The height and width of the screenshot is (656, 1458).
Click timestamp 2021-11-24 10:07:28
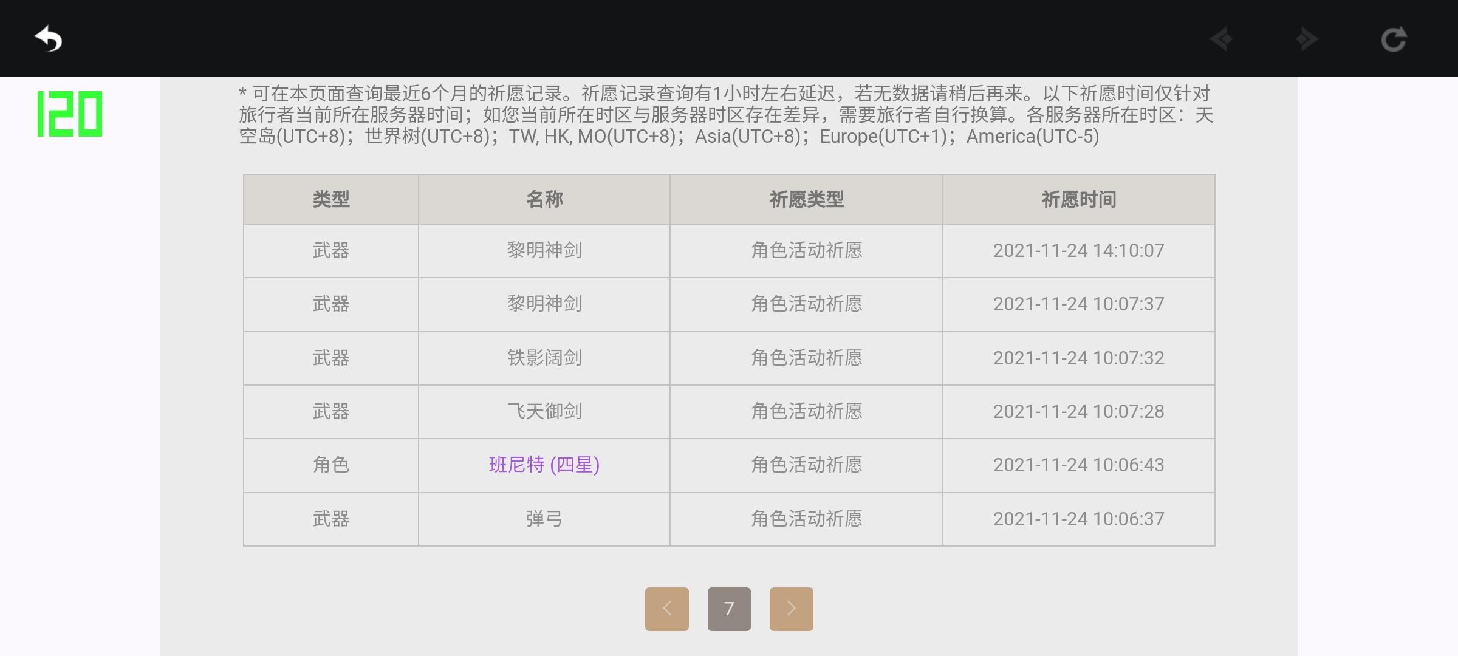point(1079,411)
